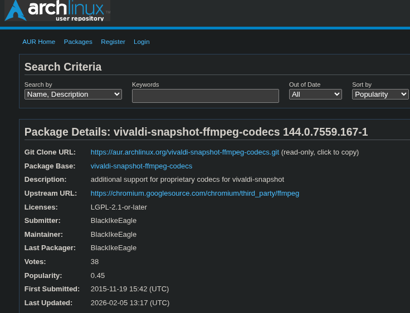Click the Maintainer name BlackIkeEagle
The image size is (410, 313).
(x=114, y=235)
